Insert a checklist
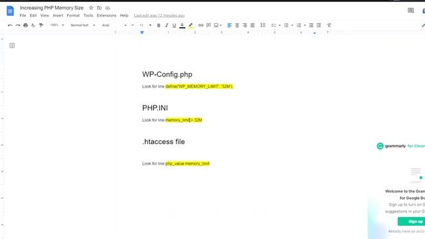This screenshot has height=239, width=425. 274,25
